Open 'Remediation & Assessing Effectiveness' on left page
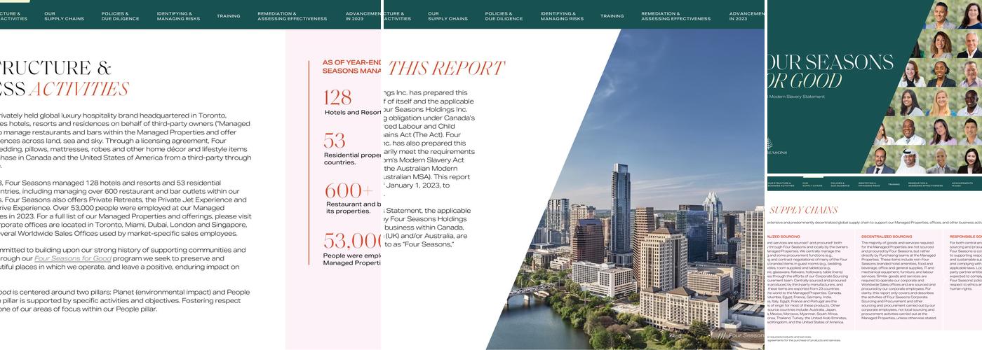Screen dimensions: 982x350 (292, 15)
